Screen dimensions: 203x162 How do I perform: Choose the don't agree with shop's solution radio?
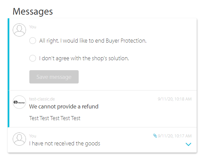pyautogui.click(x=33, y=58)
